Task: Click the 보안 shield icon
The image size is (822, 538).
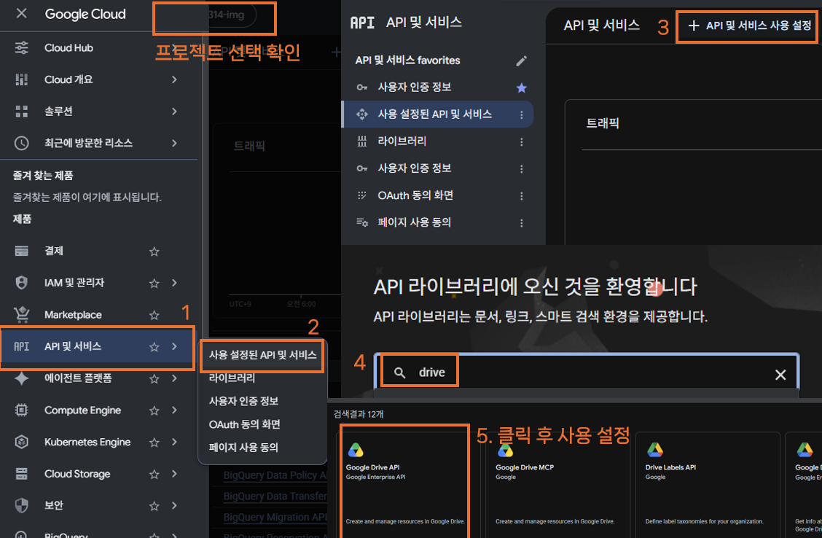Action: 21,505
